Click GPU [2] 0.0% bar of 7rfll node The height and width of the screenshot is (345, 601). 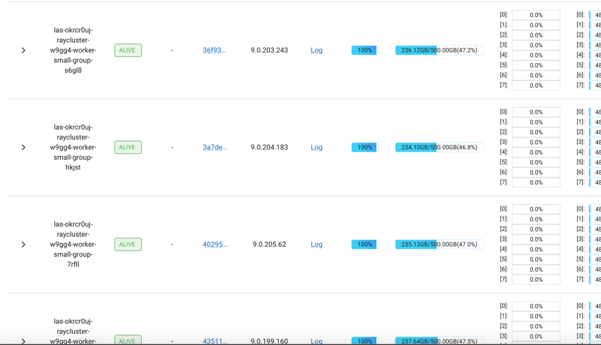(x=536, y=229)
